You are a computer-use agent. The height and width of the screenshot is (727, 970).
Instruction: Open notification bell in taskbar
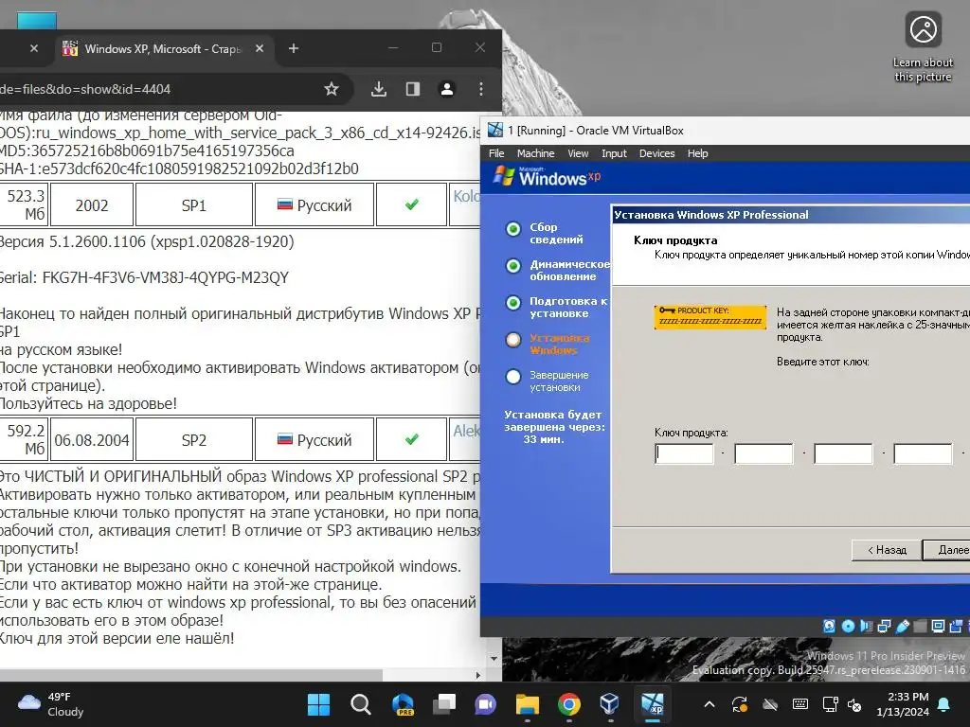pyautogui.click(x=944, y=704)
